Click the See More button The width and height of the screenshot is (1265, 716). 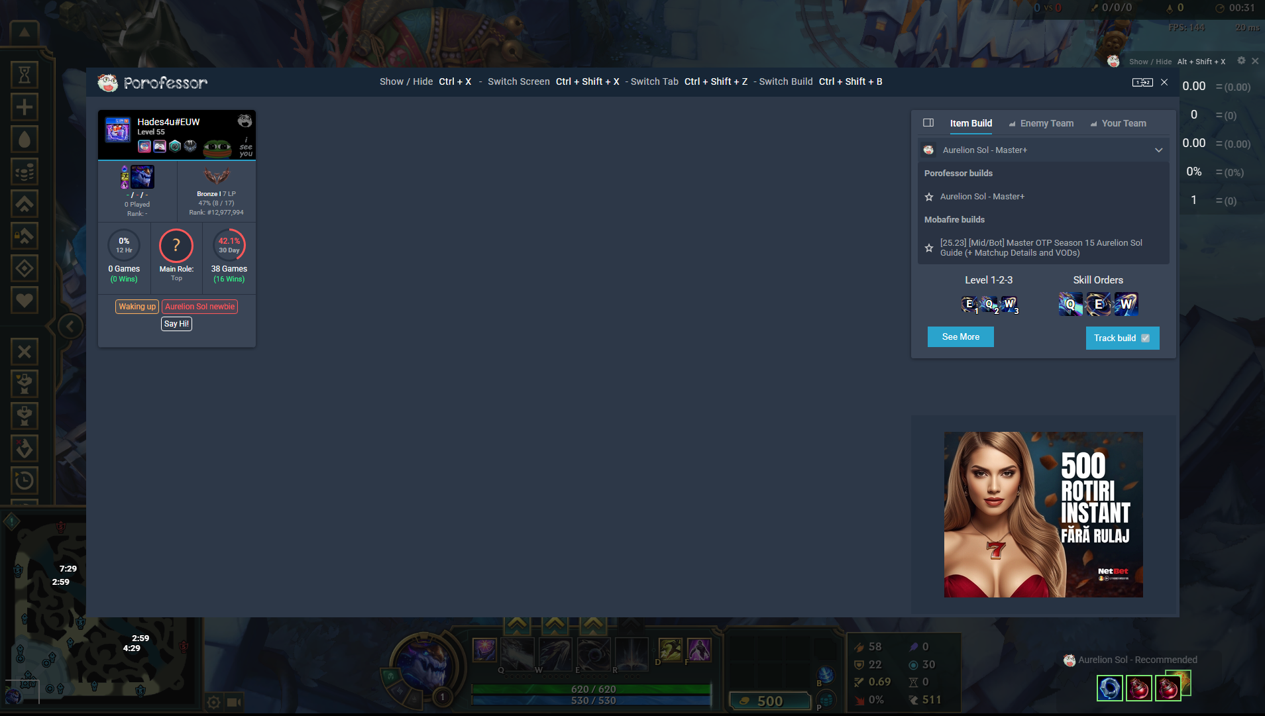pyautogui.click(x=961, y=337)
